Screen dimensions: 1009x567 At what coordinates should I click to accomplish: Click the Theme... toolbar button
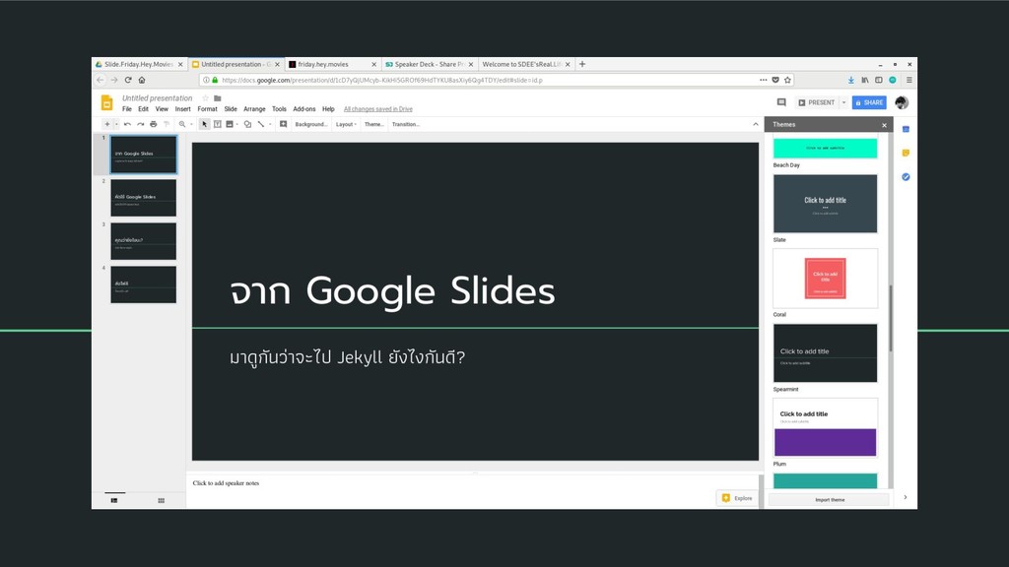pyautogui.click(x=373, y=124)
